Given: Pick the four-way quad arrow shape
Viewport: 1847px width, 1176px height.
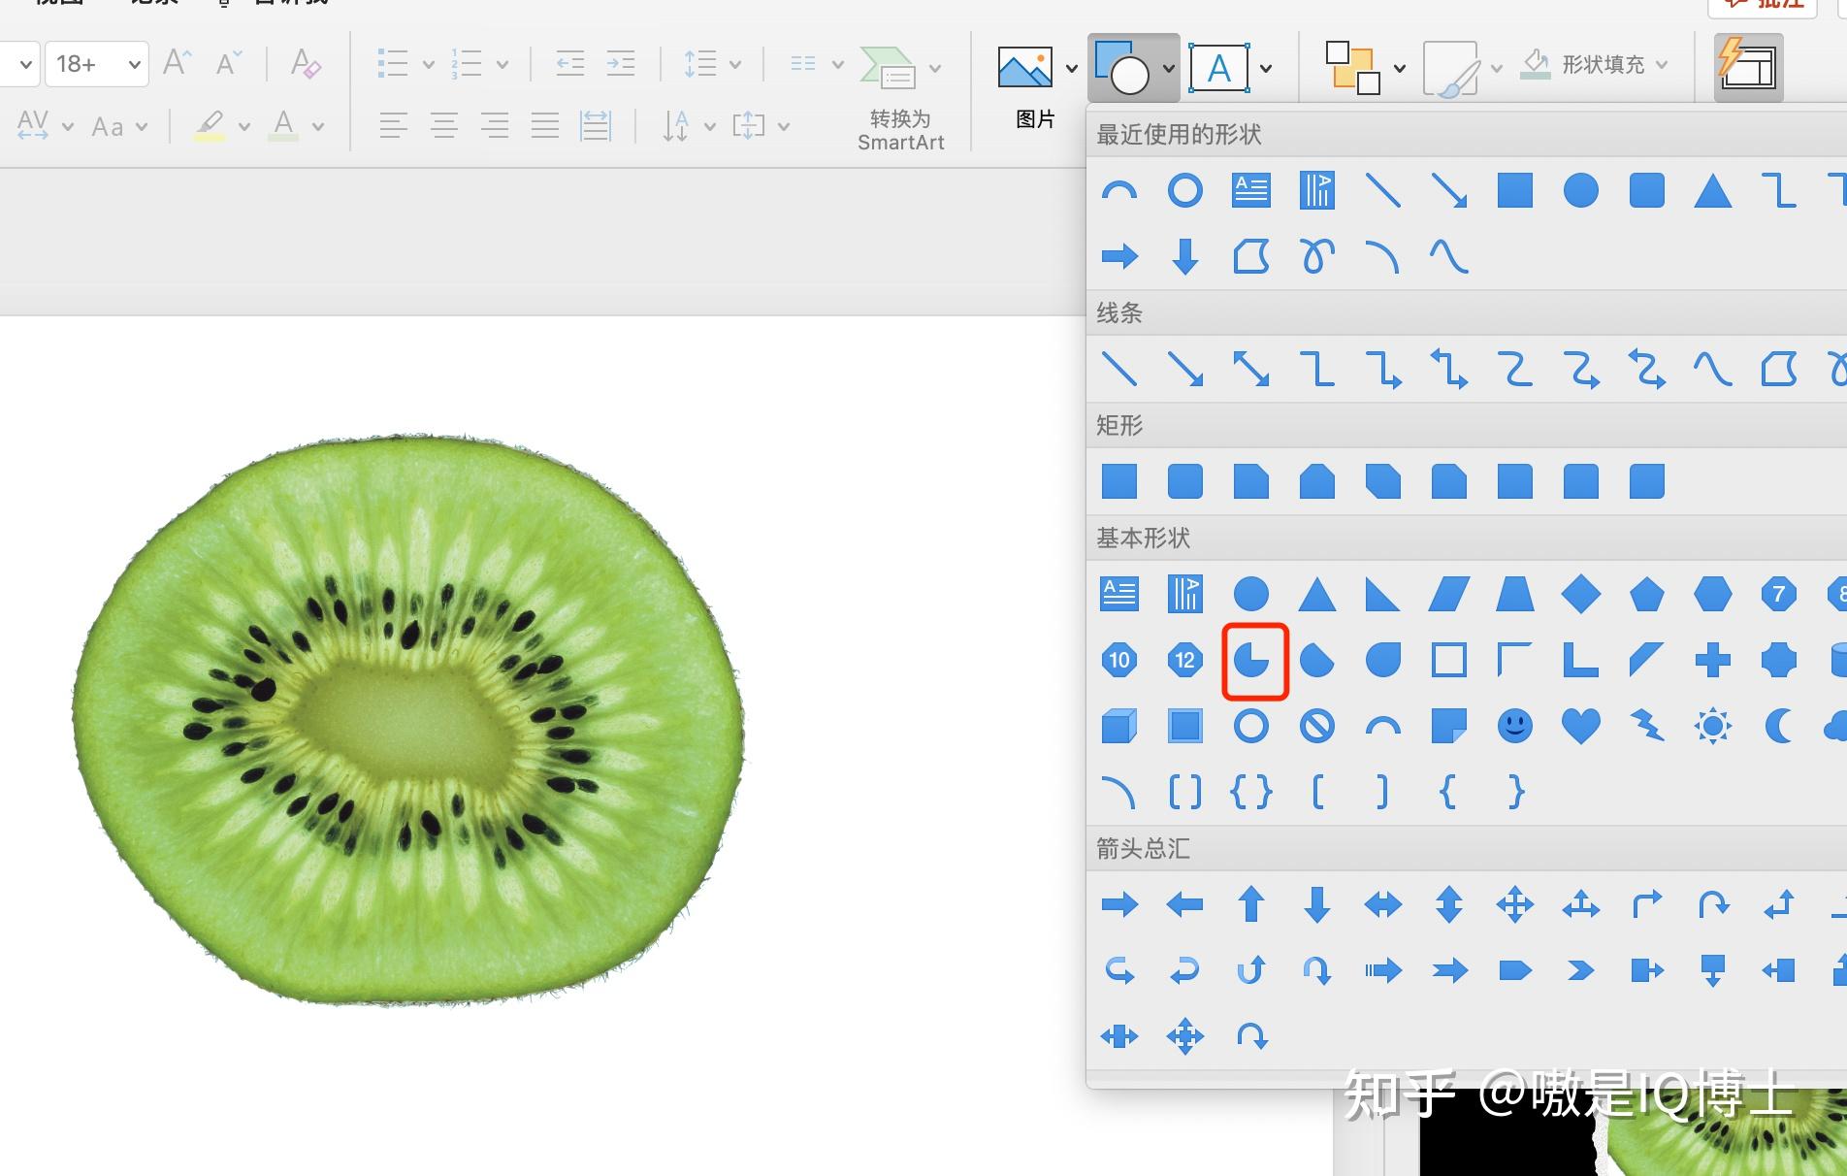Looking at the screenshot, I should point(1515,905).
